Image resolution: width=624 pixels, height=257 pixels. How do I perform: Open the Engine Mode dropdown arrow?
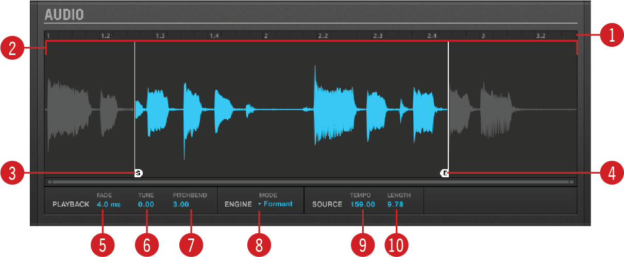[x=260, y=204]
